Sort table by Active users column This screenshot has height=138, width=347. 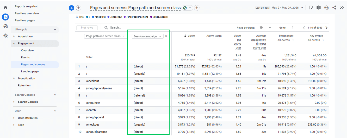pos(214,36)
